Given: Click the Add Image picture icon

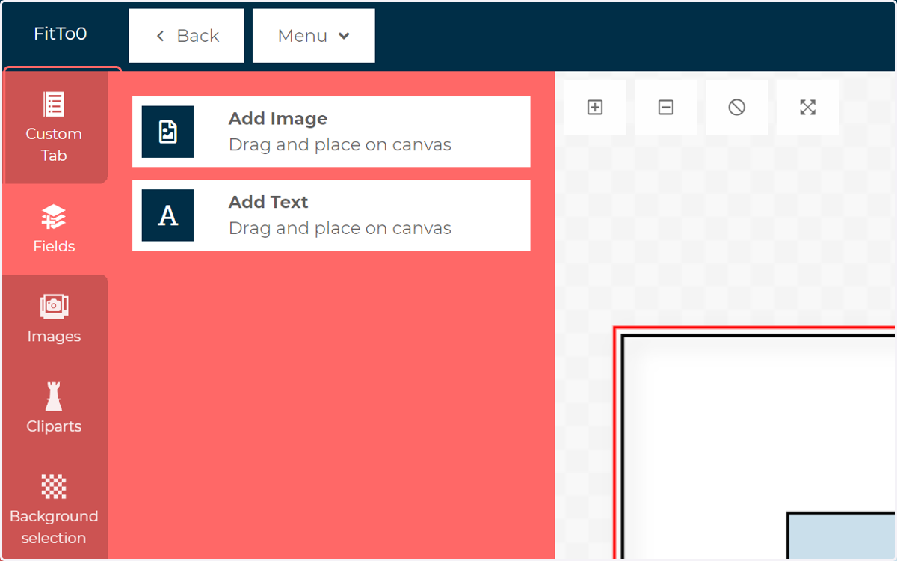Looking at the screenshot, I should [x=167, y=132].
